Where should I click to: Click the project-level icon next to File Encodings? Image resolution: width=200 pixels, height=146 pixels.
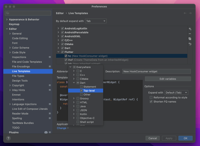50,66
